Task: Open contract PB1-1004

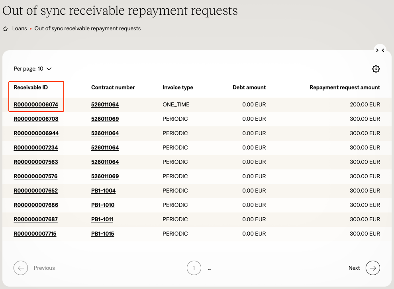Action: point(103,191)
